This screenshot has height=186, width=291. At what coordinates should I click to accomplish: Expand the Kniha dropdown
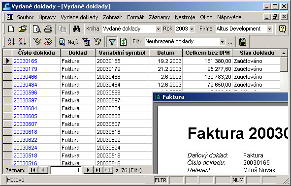[x=158, y=29]
